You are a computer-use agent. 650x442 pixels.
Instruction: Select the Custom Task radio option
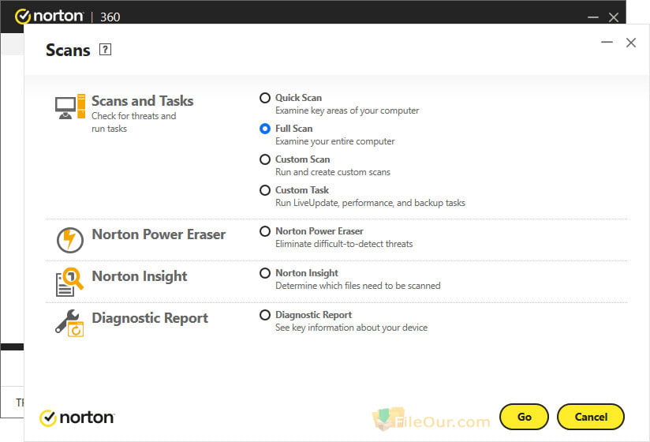(x=265, y=190)
